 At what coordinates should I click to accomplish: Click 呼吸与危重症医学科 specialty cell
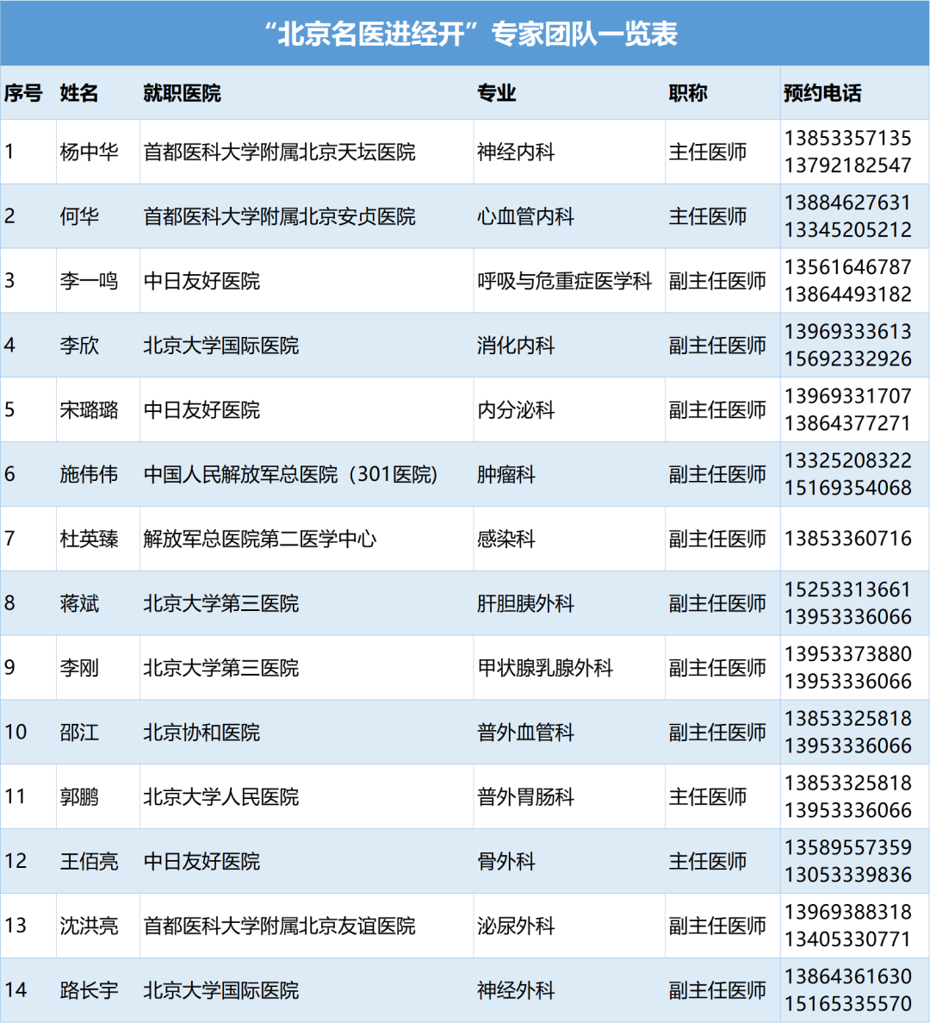click(564, 281)
